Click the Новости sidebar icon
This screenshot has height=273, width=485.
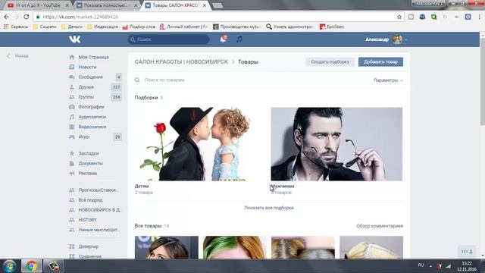[x=72, y=67]
